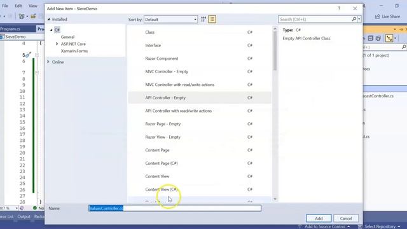Select API Controller - Empty template

pyautogui.click(x=200, y=97)
